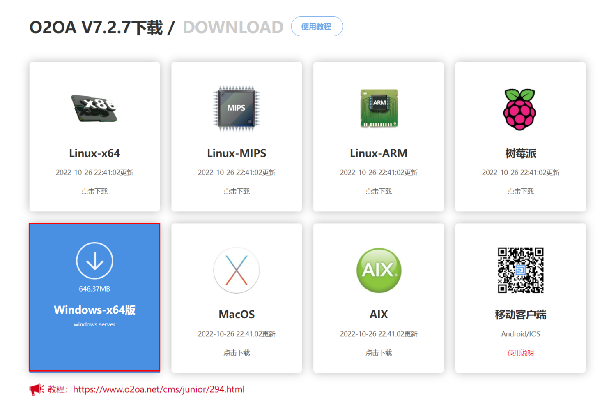This screenshot has width=616, height=398.
Task: Click the x86 chip icon
Action: 94,108
